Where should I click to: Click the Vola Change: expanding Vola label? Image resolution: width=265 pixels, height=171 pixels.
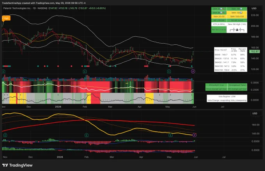[x=227, y=100]
